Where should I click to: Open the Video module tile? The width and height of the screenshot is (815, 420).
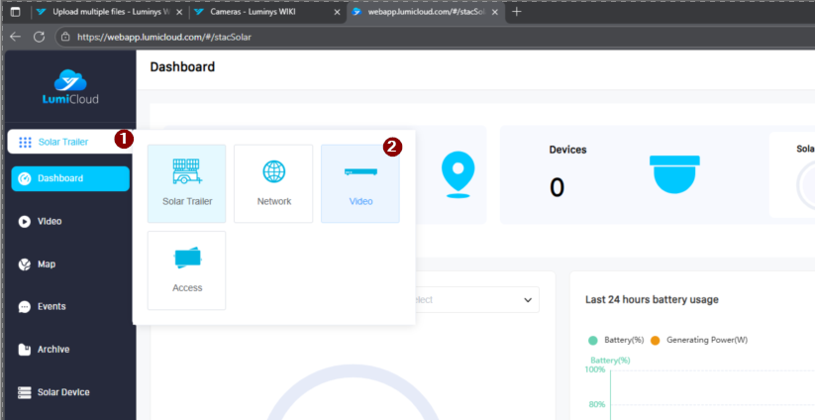360,183
